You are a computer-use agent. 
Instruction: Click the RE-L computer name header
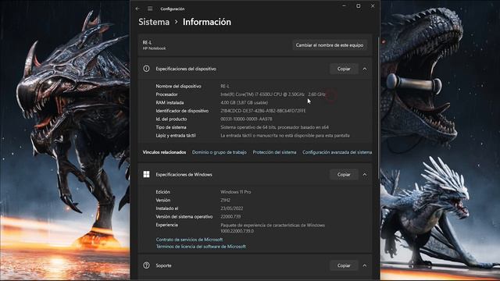(x=147, y=42)
